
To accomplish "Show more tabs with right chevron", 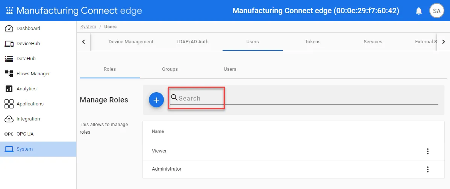I will click(x=443, y=42).
